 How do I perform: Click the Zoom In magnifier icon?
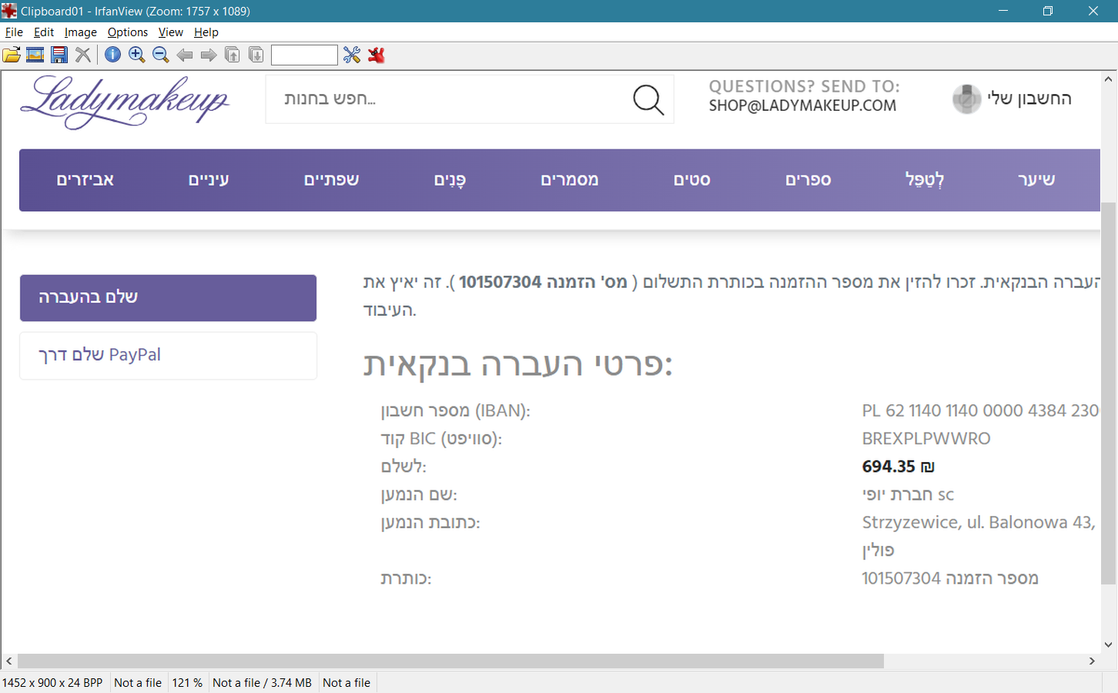[x=137, y=55]
